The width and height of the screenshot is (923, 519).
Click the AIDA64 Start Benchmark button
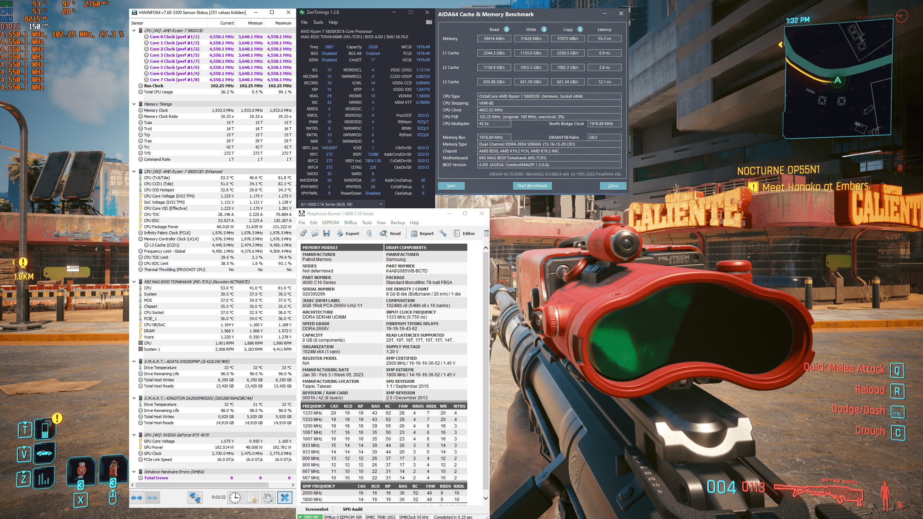[532, 186]
